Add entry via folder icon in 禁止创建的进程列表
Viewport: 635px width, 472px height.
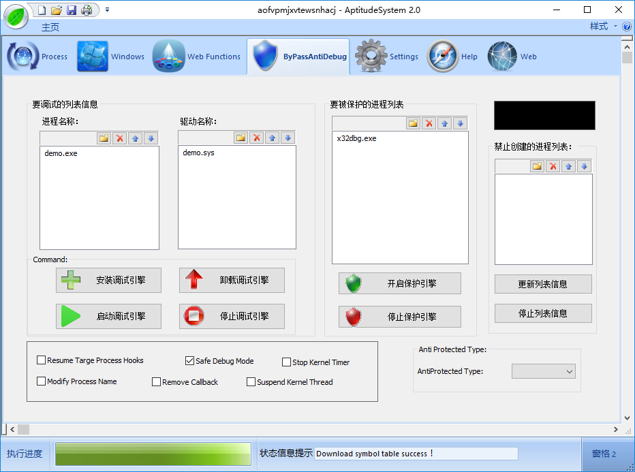click(537, 166)
